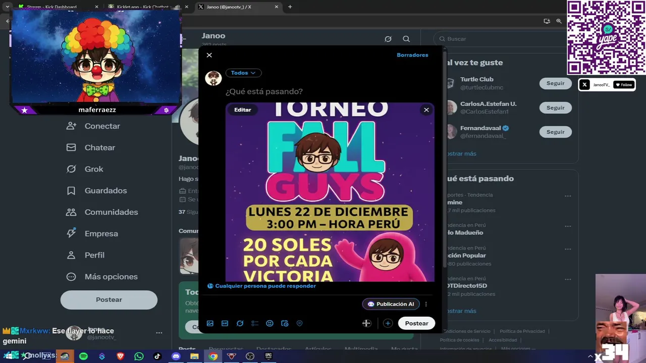Click the Grok icon in Janoo profile header
Image resolution: width=646 pixels, height=363 pixels.
coord(388,39)
